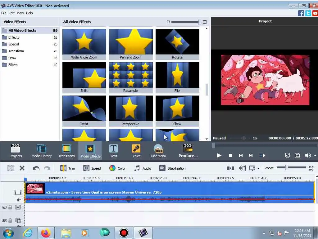Open the Audio settings tool

coord(143,168)
